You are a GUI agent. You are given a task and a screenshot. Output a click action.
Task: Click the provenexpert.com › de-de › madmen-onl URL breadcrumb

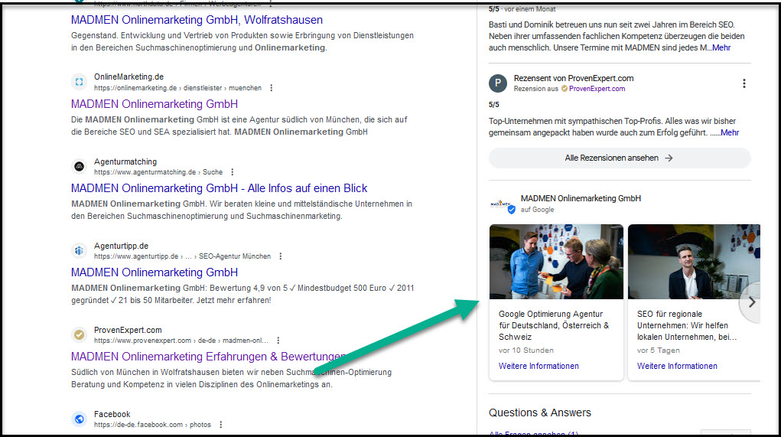pyautogui.click(x=181, y=341)
